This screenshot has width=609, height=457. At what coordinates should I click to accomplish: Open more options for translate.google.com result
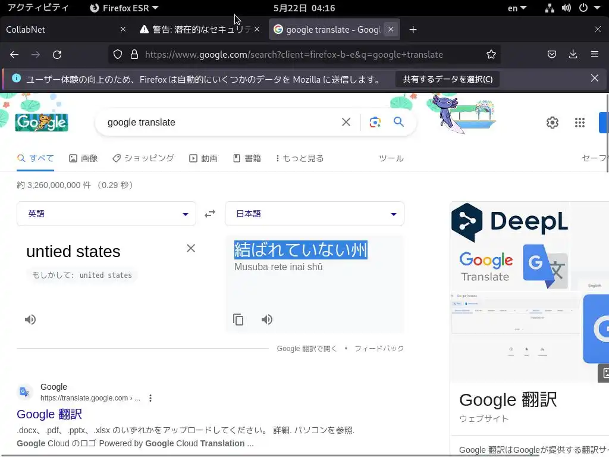[150, 398]
